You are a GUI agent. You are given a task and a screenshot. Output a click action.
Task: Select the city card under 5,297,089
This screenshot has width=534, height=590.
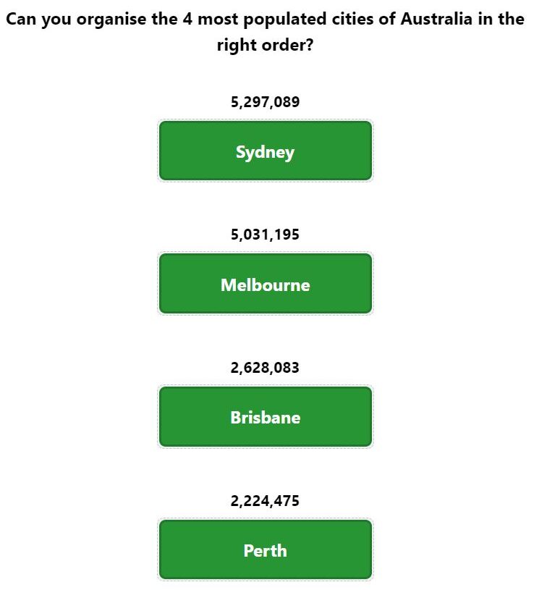click(x=266, y=151)
